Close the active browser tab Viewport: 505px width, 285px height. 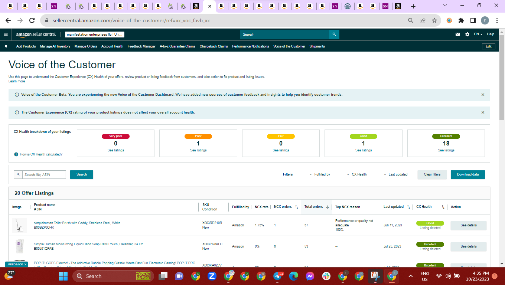[210, 6]
